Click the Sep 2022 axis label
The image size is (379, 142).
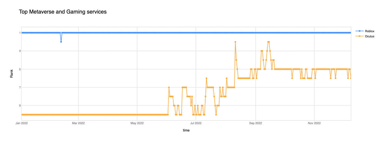pos(256,123)
